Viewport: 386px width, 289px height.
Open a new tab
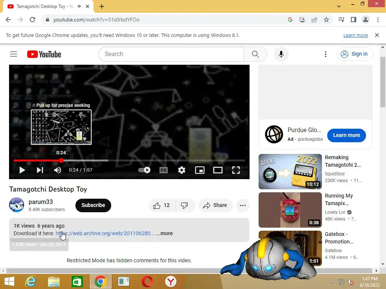[102, 6]
